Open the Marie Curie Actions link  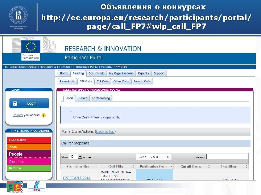coord(87,117)
